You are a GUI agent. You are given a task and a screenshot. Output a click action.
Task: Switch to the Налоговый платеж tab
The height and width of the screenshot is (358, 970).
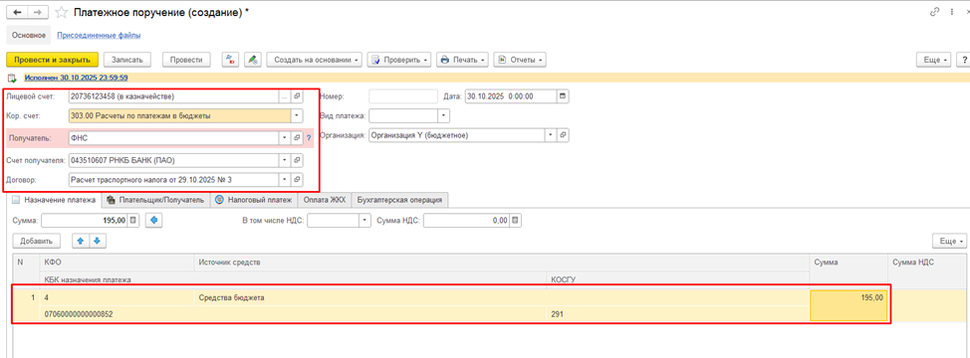click(x=254, y=200)
